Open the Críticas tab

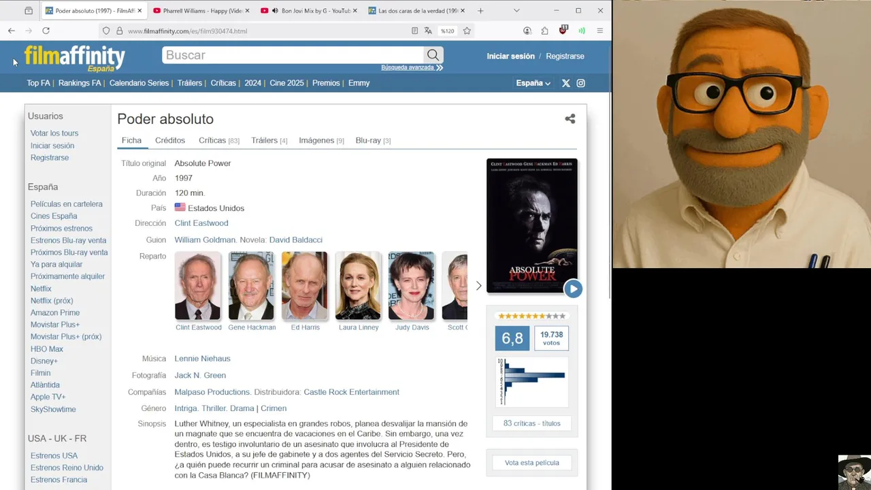[x=219, y=140]
